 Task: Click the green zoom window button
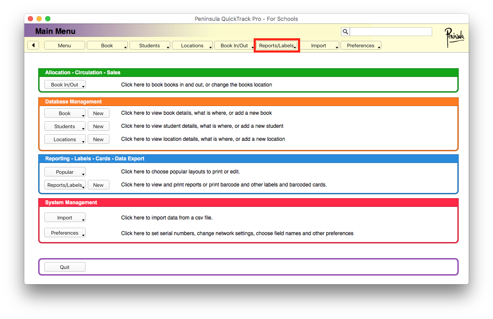[48, 19]
